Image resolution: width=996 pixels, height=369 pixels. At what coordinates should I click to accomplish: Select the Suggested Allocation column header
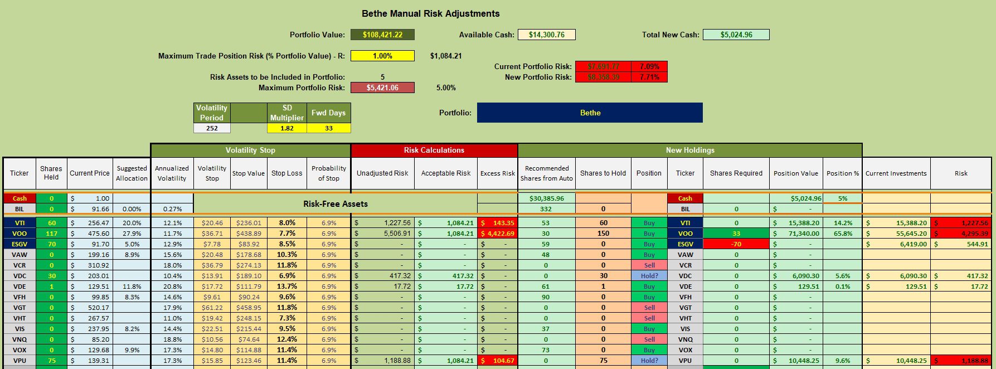click(132, 173)
